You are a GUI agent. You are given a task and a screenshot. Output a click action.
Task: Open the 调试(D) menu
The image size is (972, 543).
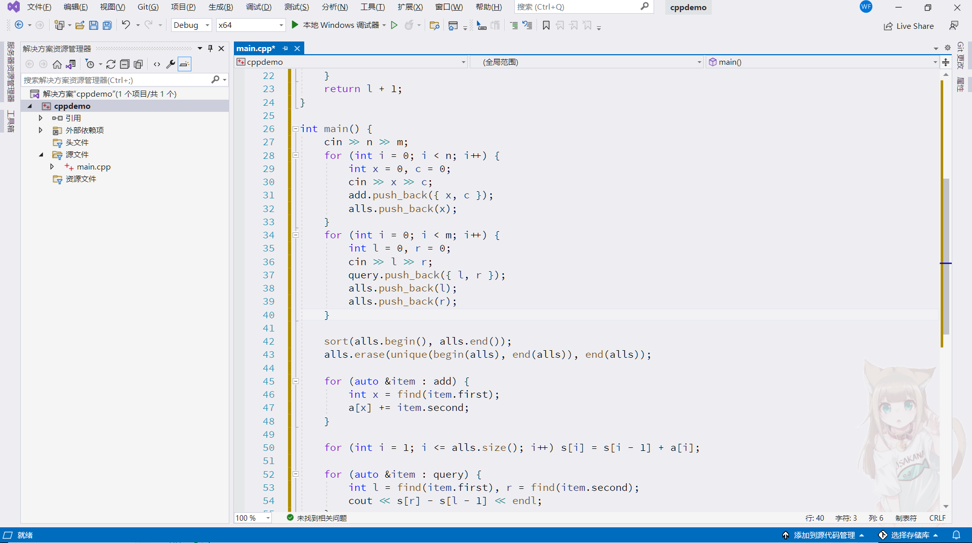click(x=258, y=7)
